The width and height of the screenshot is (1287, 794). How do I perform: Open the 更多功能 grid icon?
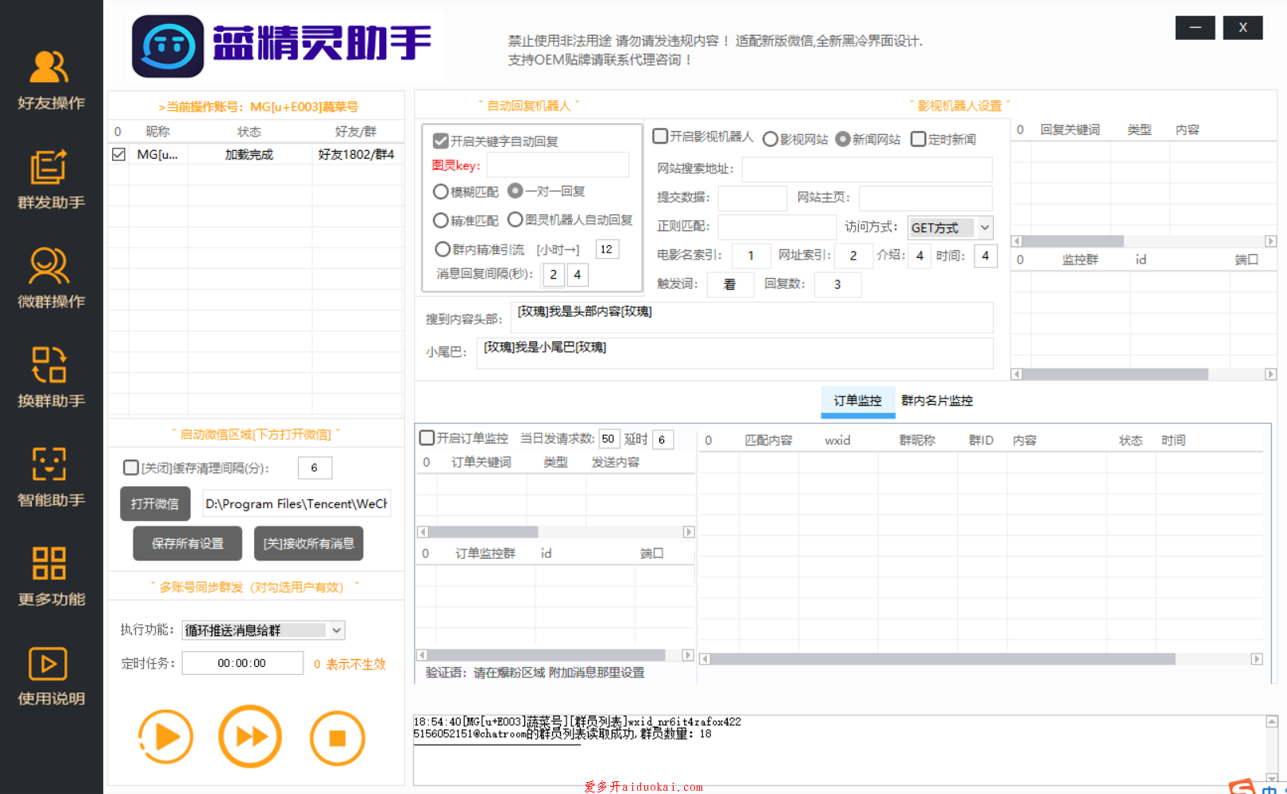point(49,564)
